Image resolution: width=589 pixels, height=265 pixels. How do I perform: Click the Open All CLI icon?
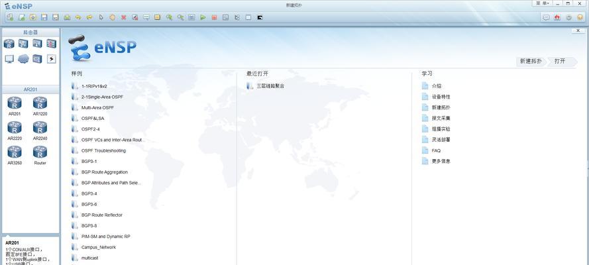pos(260,17)
